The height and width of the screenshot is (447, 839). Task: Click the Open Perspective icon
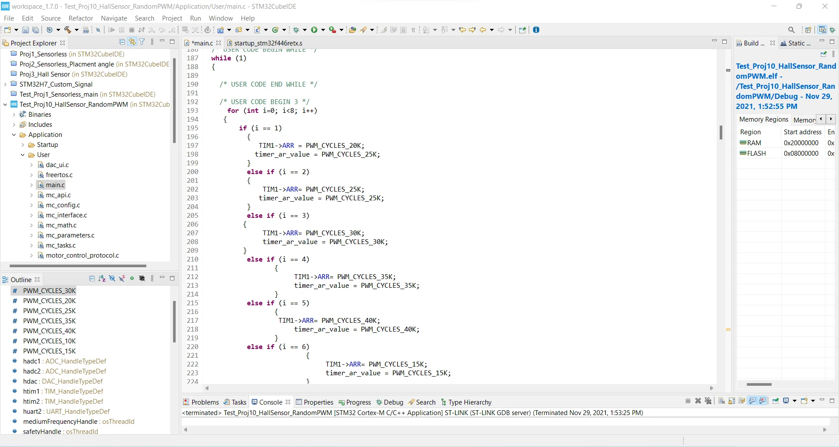coord(808,30)
